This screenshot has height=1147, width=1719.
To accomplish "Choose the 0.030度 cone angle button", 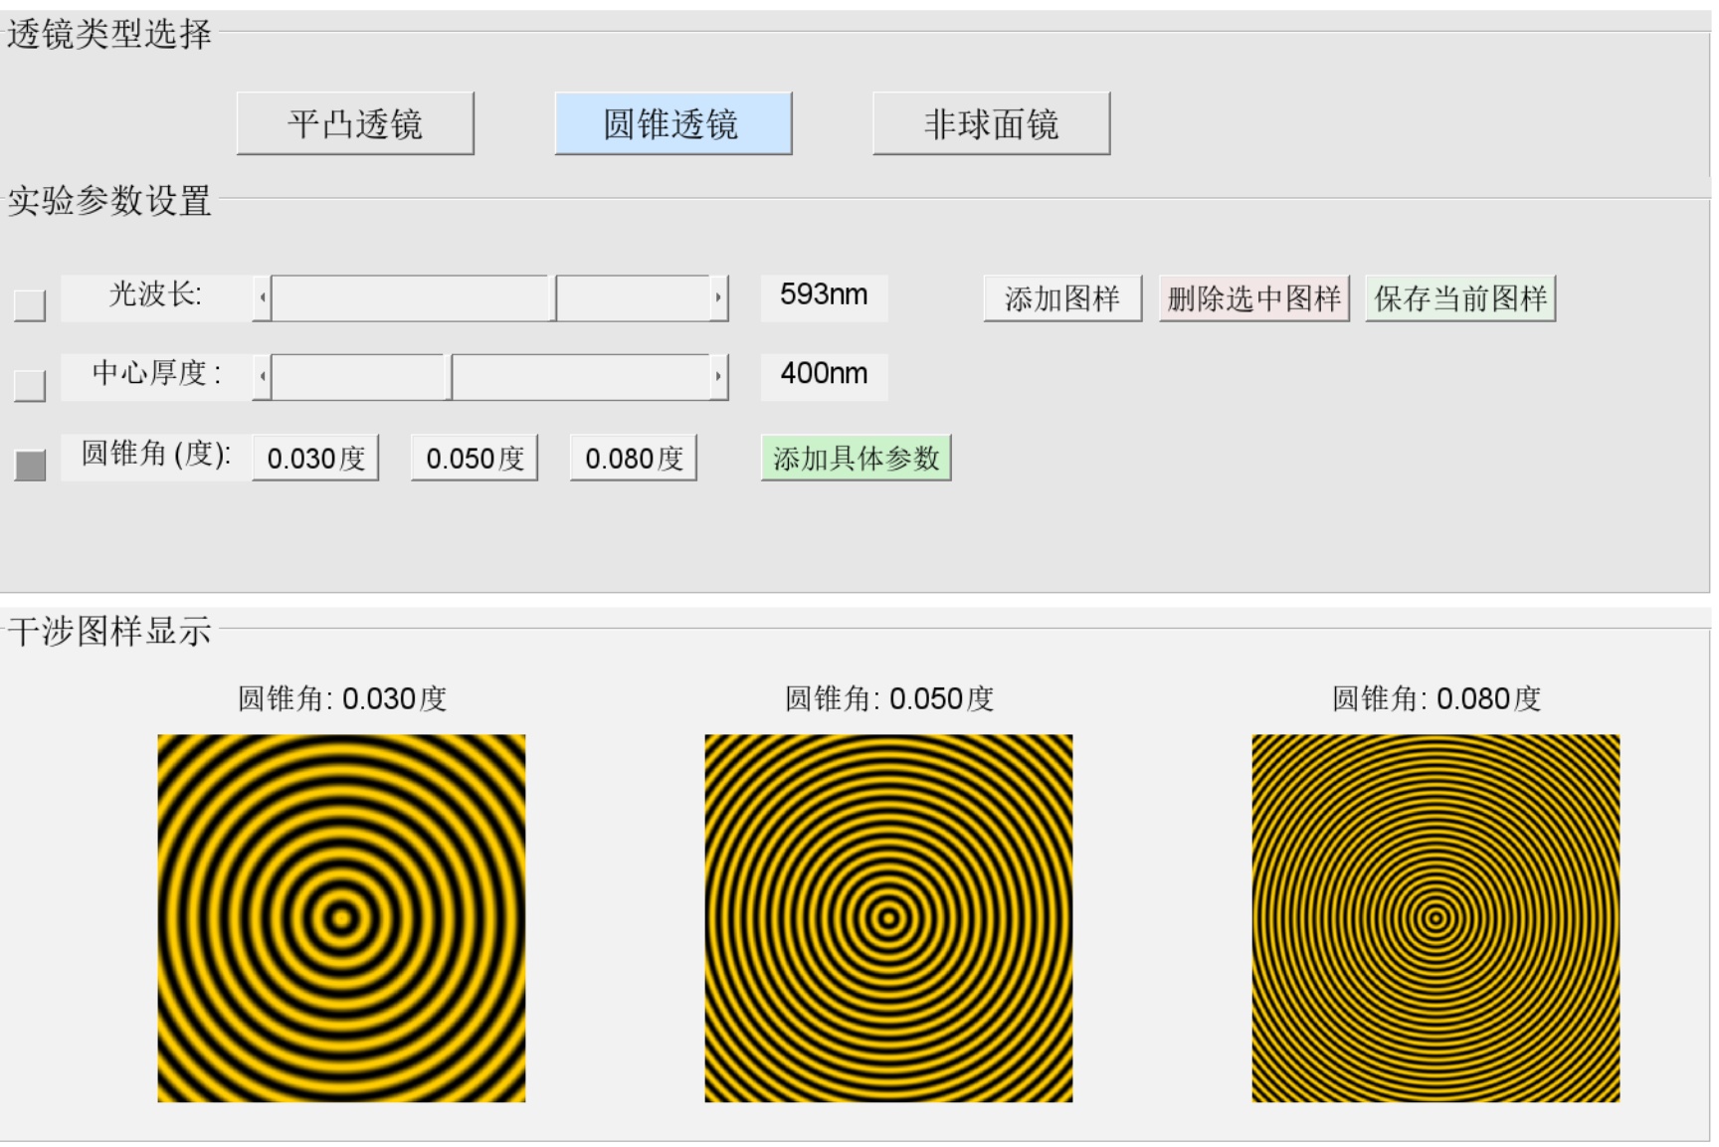I will coord(315,459).
